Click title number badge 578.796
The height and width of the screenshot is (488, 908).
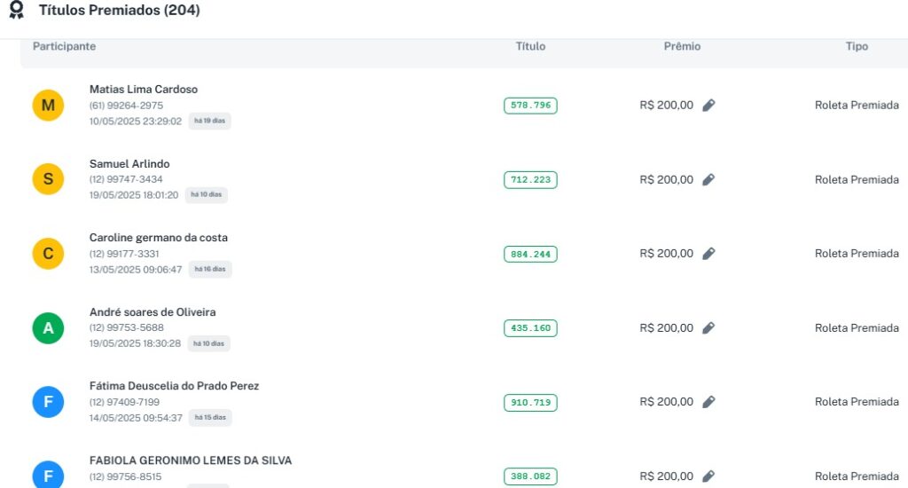click(x=530, y=106)
